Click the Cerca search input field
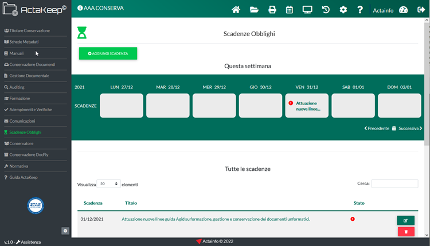The image size is (430, 246). point(394,184)
